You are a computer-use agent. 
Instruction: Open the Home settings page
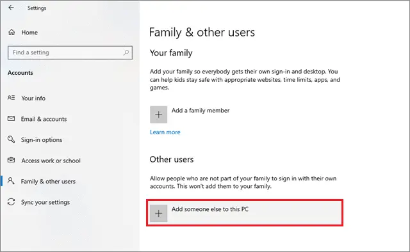click(29, 33)
